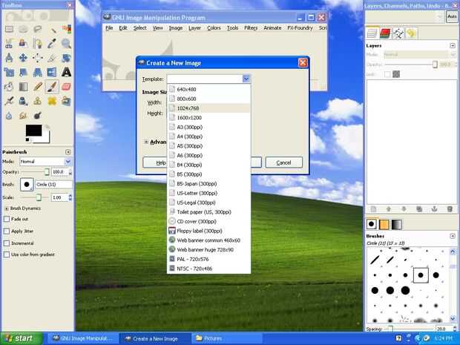The height and width of the screenshot is (345, 460).
Task: Select the Free Select lasso tool
Action: tap(38, 29)
